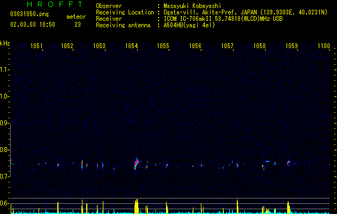The width and height of the screenshot is (337, 214).
Task: Click the 1055 time axis marker
Action: tap(163, 46)
